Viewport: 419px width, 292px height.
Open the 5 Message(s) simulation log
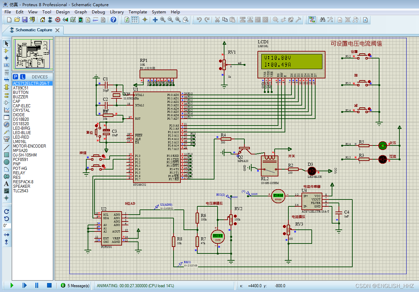(x=75, y=285)
